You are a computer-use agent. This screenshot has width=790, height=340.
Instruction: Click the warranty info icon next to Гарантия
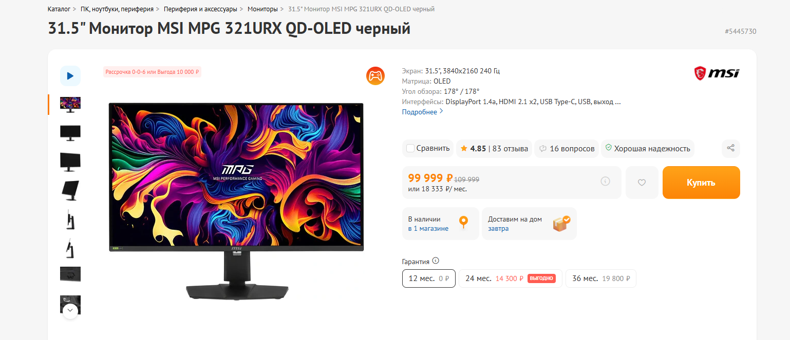(436, 261)
